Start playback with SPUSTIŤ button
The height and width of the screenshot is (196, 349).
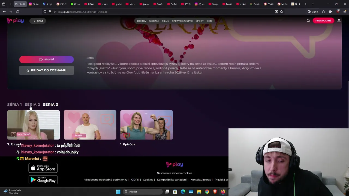coord(46,59)
